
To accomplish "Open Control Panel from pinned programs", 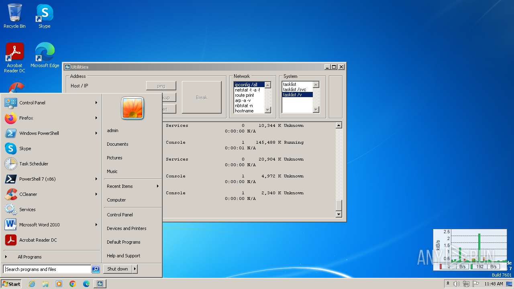I will coord(51,103).
